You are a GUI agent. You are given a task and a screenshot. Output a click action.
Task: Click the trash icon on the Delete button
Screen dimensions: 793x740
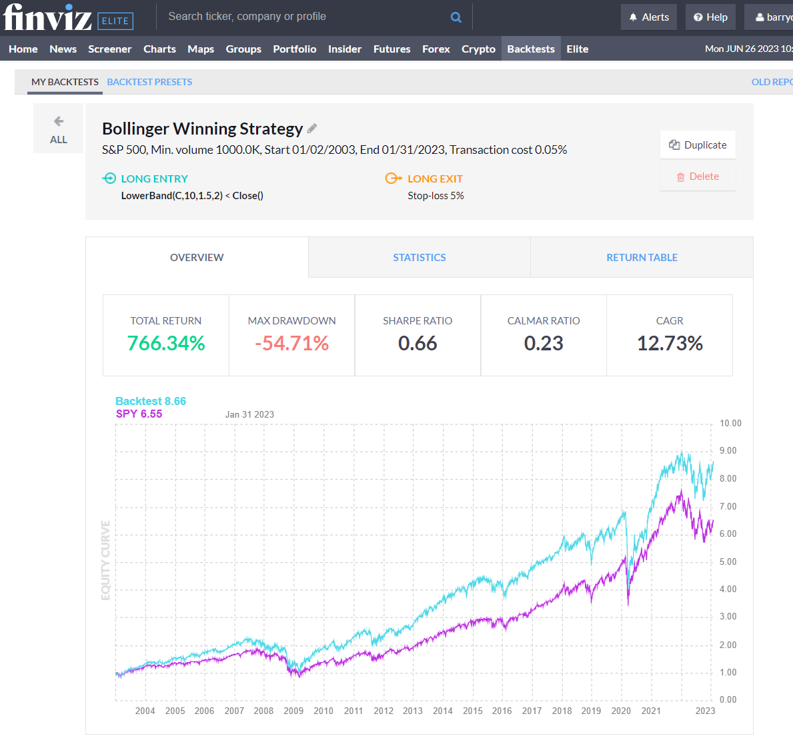[x=680, y=176]
